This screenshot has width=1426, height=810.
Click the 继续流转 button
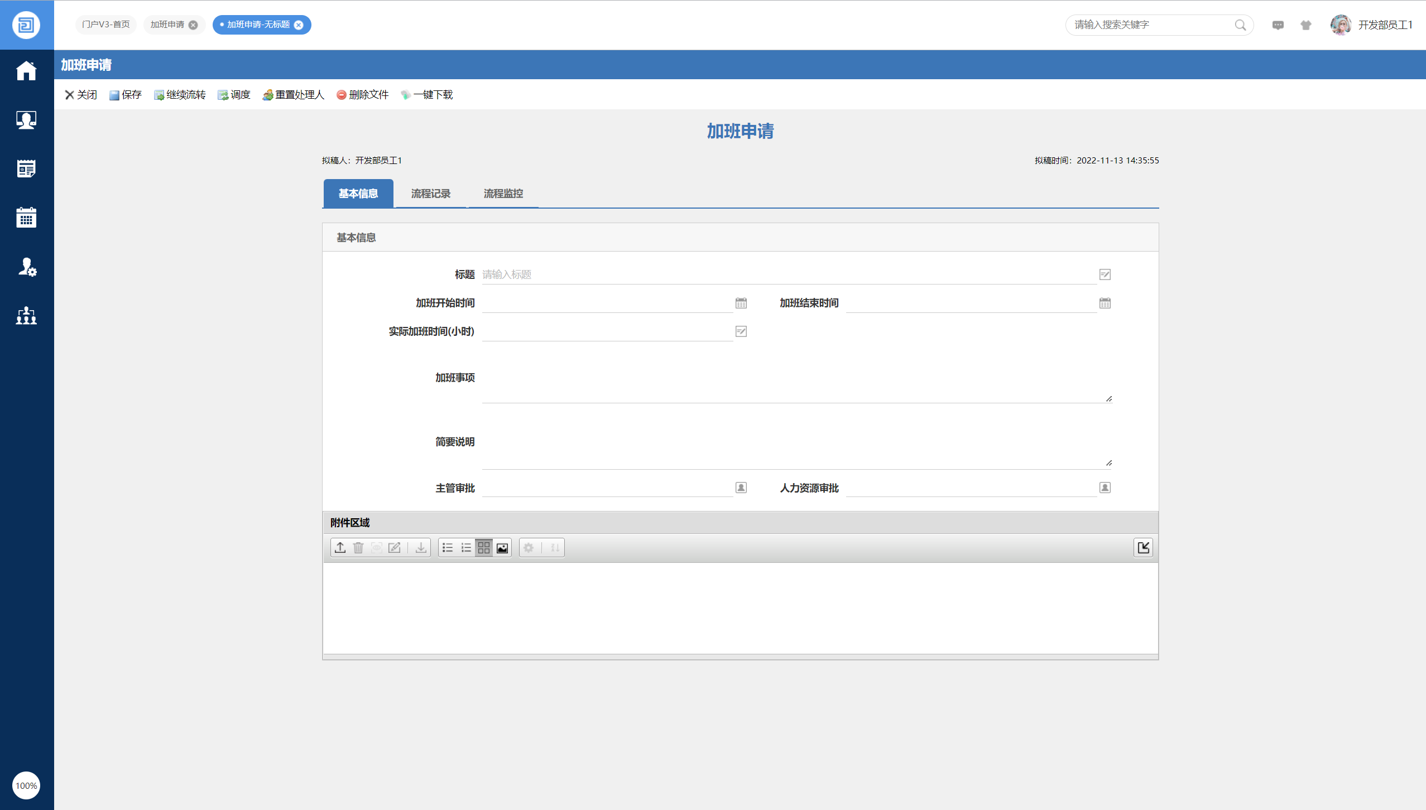(x=180, y=95)
